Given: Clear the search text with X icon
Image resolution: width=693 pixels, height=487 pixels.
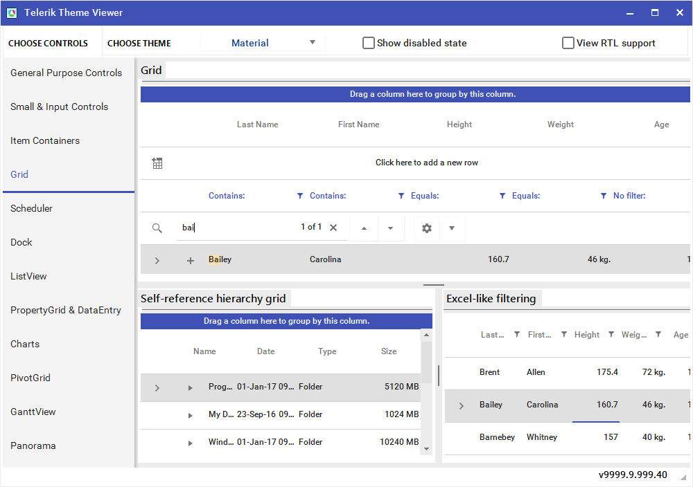Looking at the screenshot, I should [x=333, y=228].
